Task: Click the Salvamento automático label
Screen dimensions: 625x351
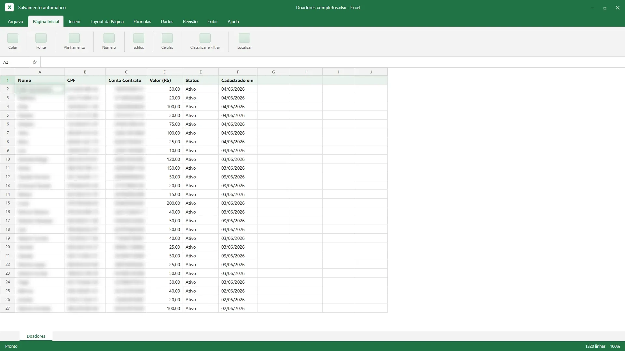Action: click(x=42, y=7)
